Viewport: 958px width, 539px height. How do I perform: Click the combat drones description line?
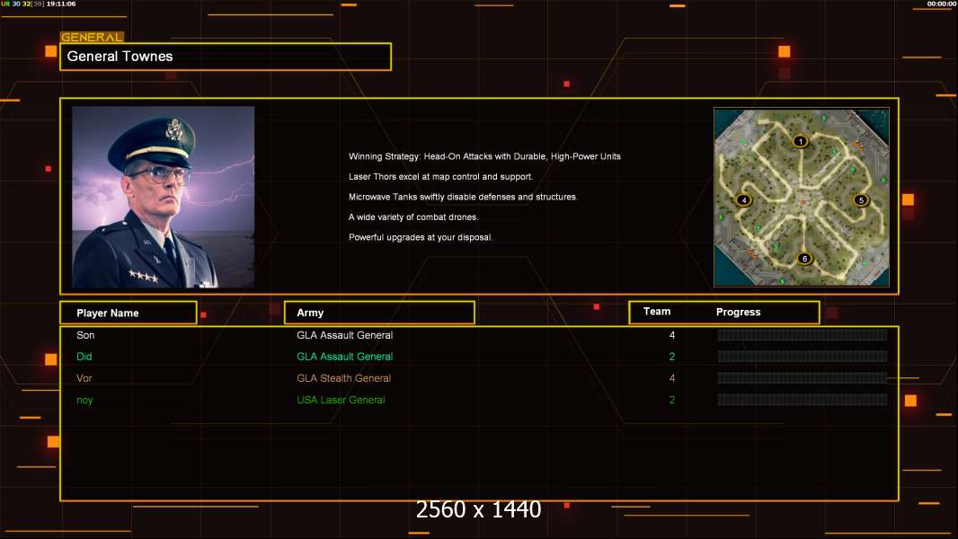[413, 216]
